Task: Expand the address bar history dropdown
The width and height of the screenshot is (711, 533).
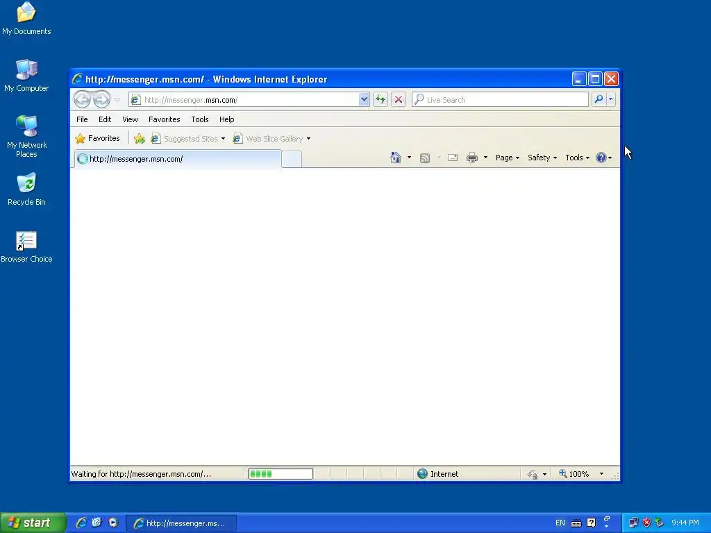Action: point(364,99)
